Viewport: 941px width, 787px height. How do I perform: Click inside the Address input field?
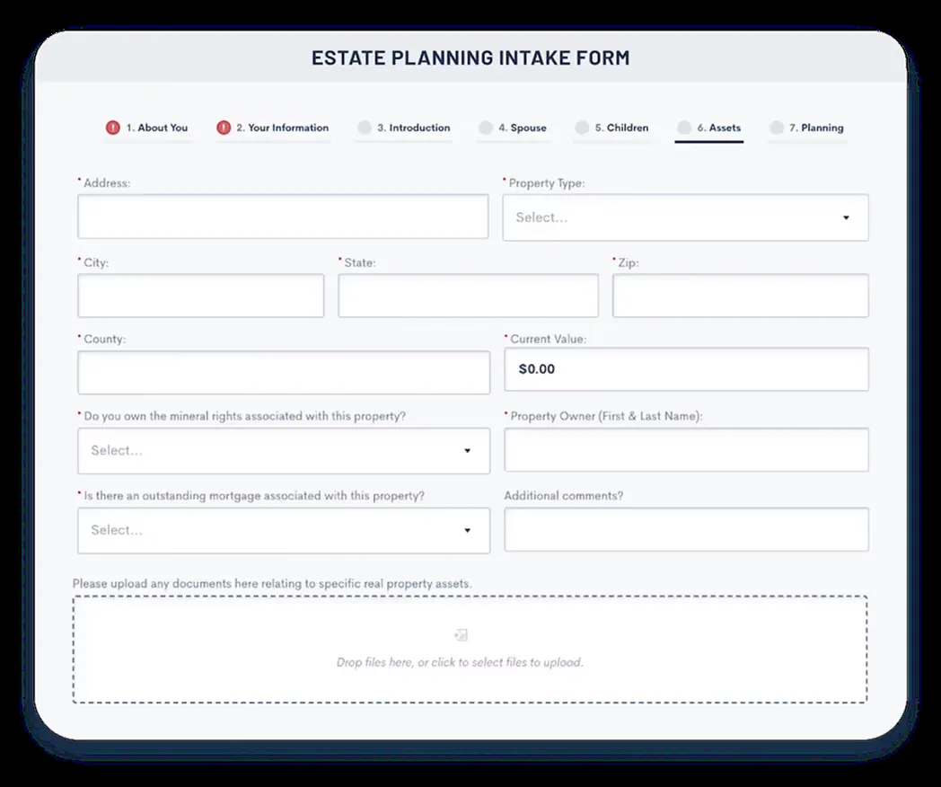click(283, 217)
